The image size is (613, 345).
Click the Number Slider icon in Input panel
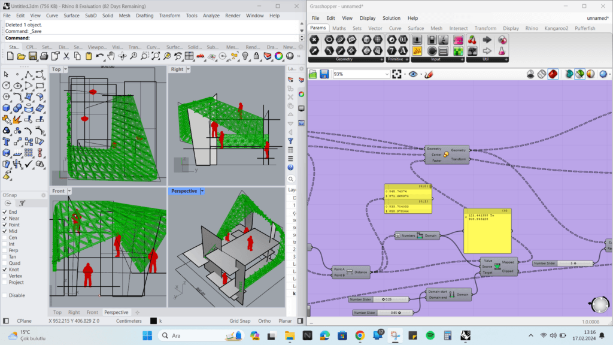[x=417, y=40]
